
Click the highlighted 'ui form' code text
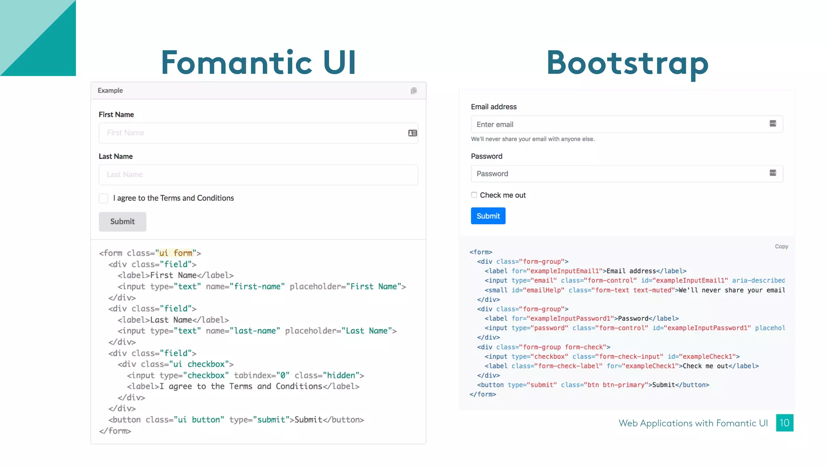[x=176, y=253]
